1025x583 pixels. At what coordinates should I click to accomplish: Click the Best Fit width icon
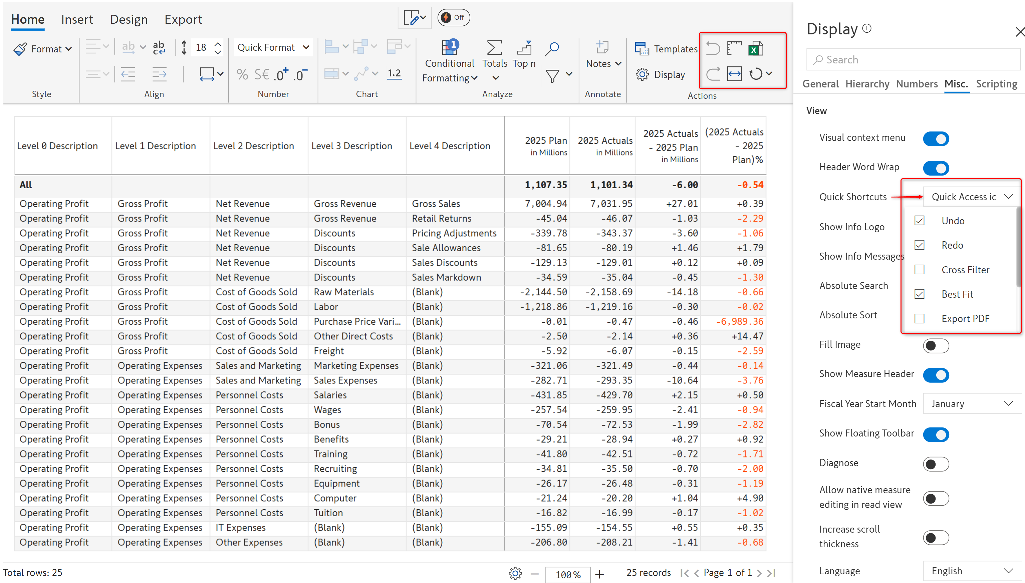tap(734, 74)
